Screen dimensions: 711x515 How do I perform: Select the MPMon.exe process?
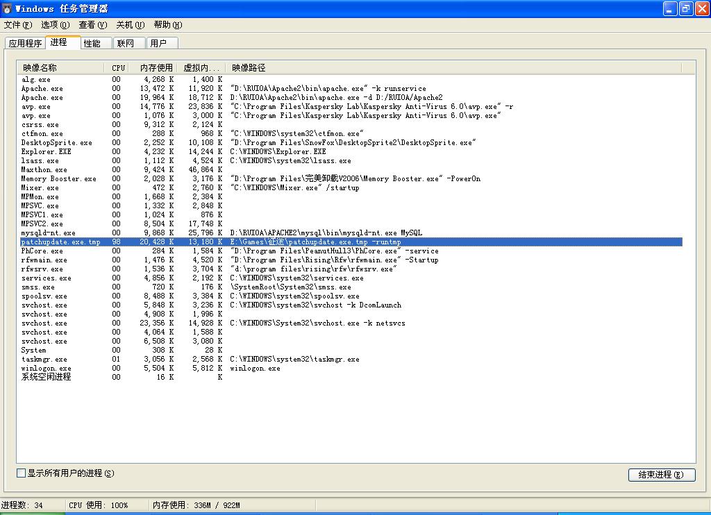click(x=351, y=196)
